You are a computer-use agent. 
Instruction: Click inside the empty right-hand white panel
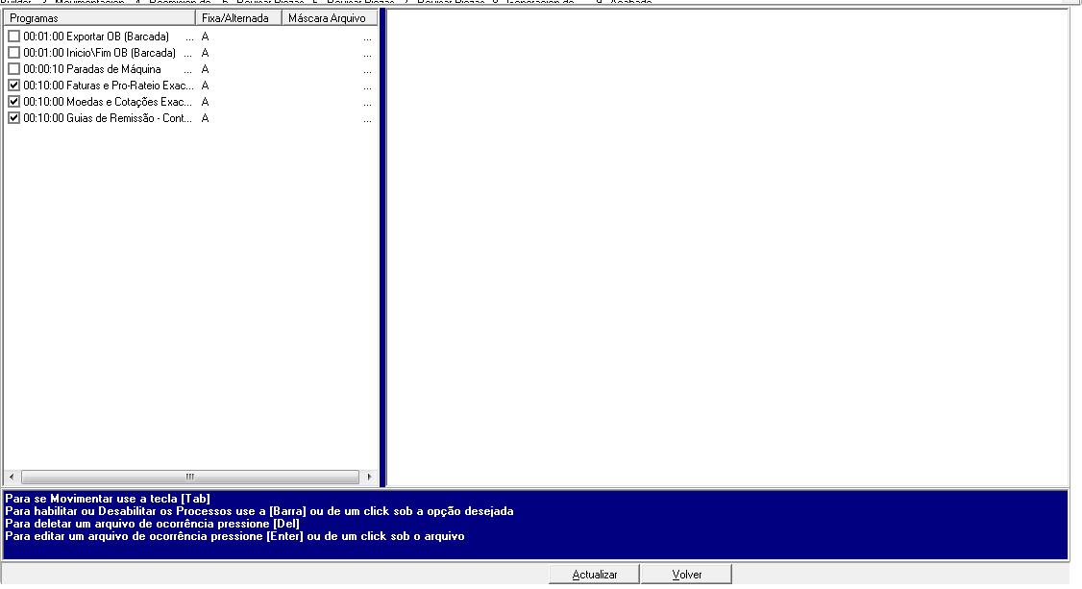726,248
